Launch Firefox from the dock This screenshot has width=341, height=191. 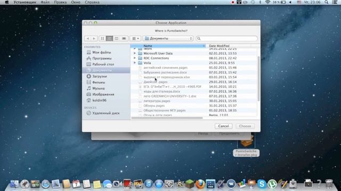pos(200,184)
